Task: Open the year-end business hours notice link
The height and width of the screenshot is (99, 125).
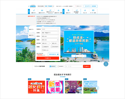Action: click(43, 18)
